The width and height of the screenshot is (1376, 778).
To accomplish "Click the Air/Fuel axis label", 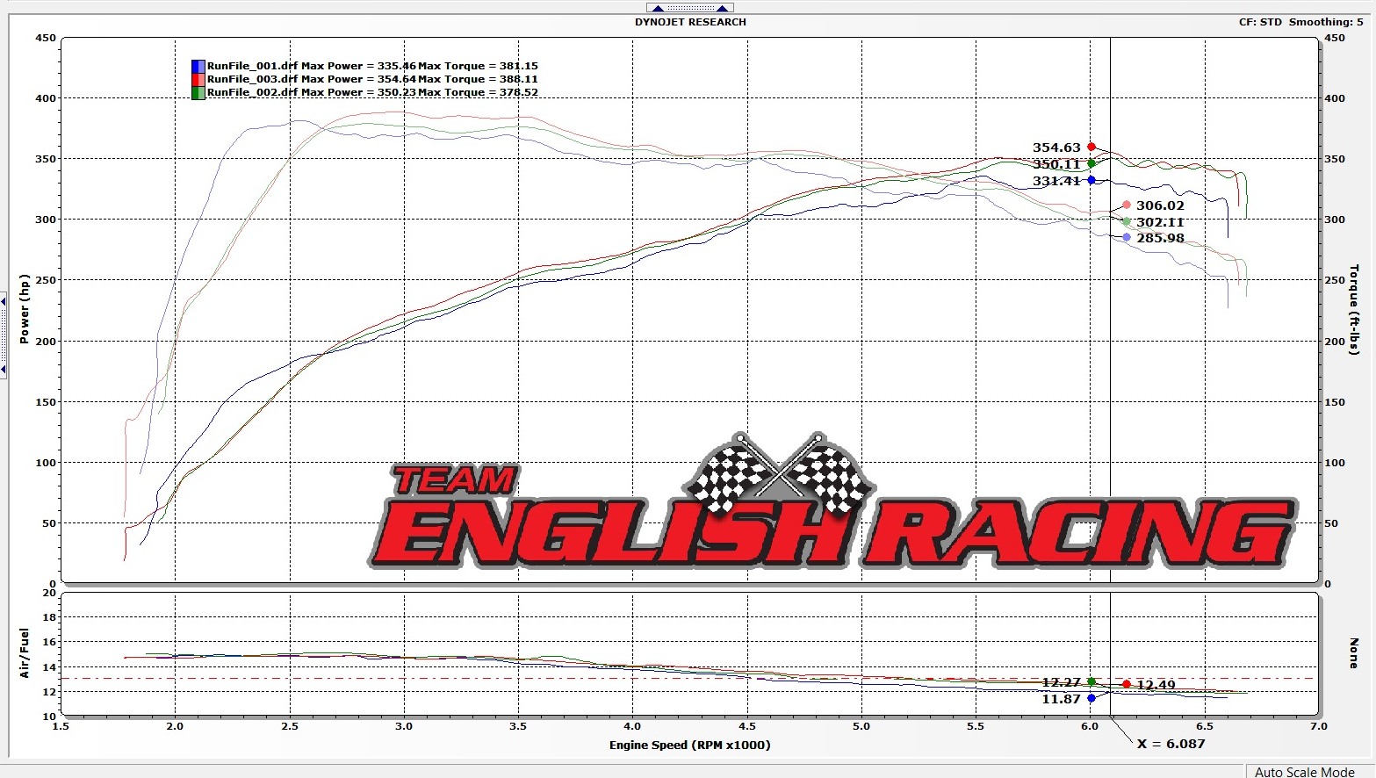I will coord(25,652).
